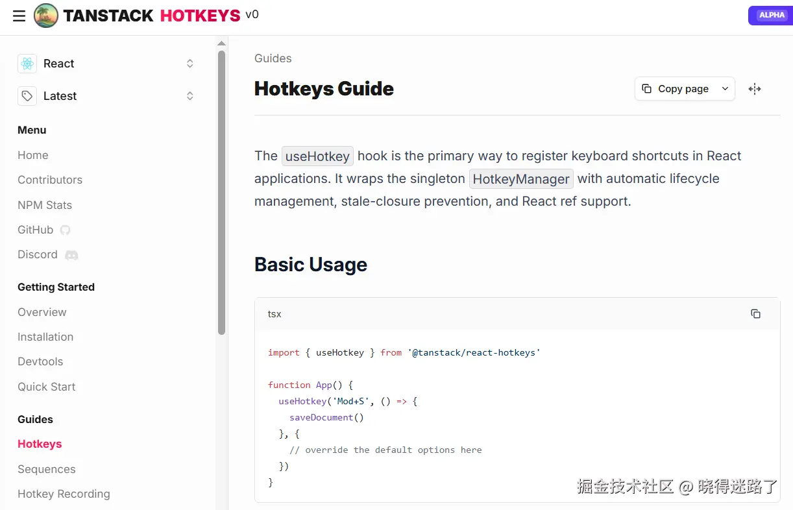Click the Discord icon in the menu
Image resolution: width=793 pixels, height=510 pixels.
[71, 255]
